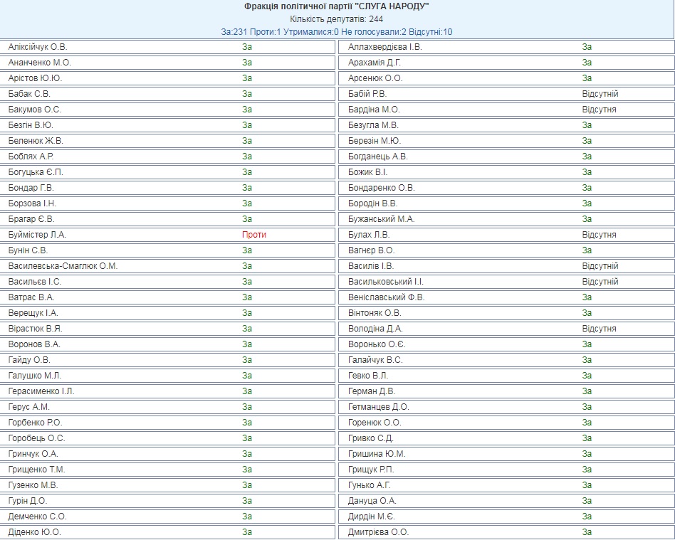The width and height of the screenshot is (675, 540).
Task: Click the name Вірастюк В.Я.
Action: 35,329
